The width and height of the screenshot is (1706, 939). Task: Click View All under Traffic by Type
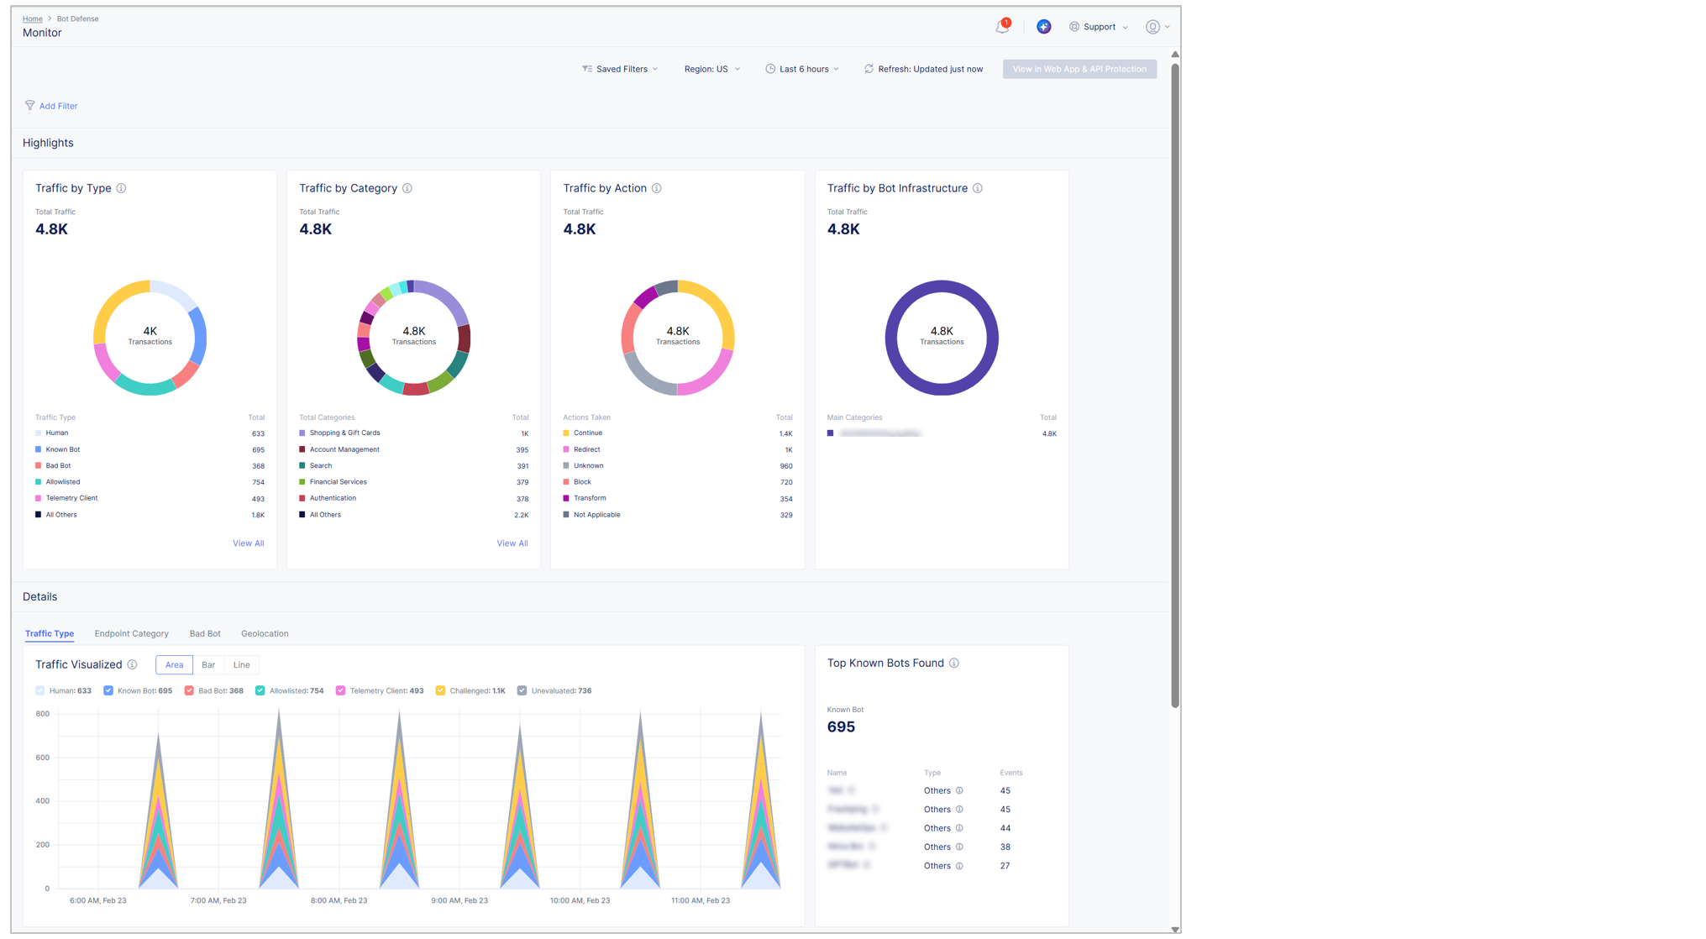[248, 543]
